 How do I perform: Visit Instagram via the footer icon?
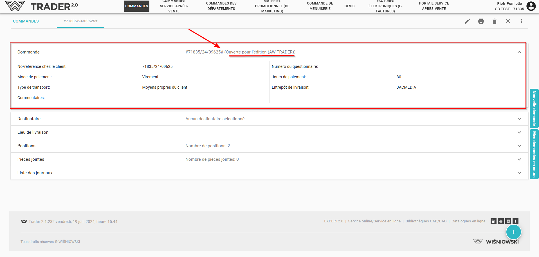pos(508,221)
